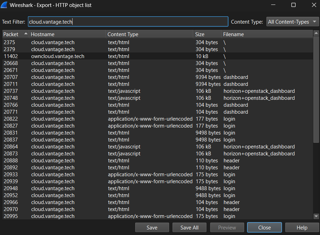The image size is (320, 235).
Task: Minimize the HTTP object list window
Action: tap(273, 5)
